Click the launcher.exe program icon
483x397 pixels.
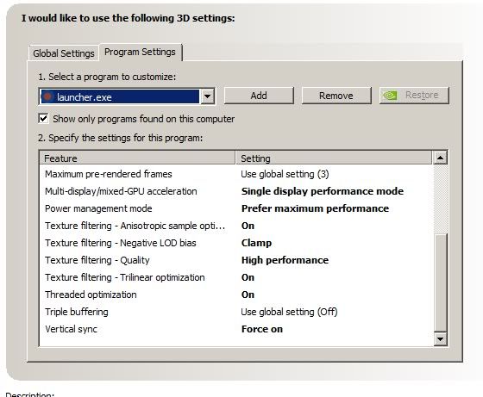coord(47,96)
